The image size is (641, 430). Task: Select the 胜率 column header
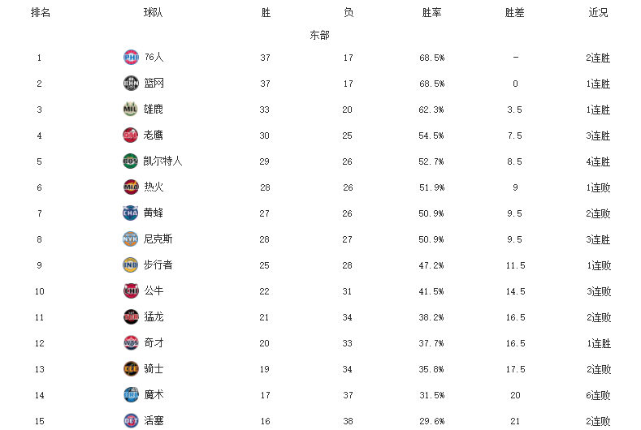click(431, 13)
